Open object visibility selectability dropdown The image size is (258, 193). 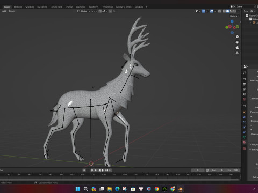(x=197, y=11)
